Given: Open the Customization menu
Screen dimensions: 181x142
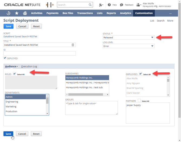Looking at the screenshot, I should (144, 13).
